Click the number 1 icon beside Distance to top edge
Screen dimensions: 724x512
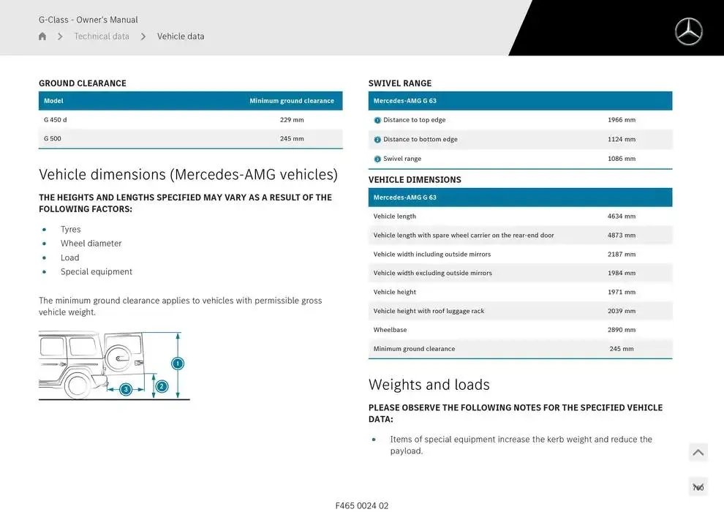click(x=377, y=121)
